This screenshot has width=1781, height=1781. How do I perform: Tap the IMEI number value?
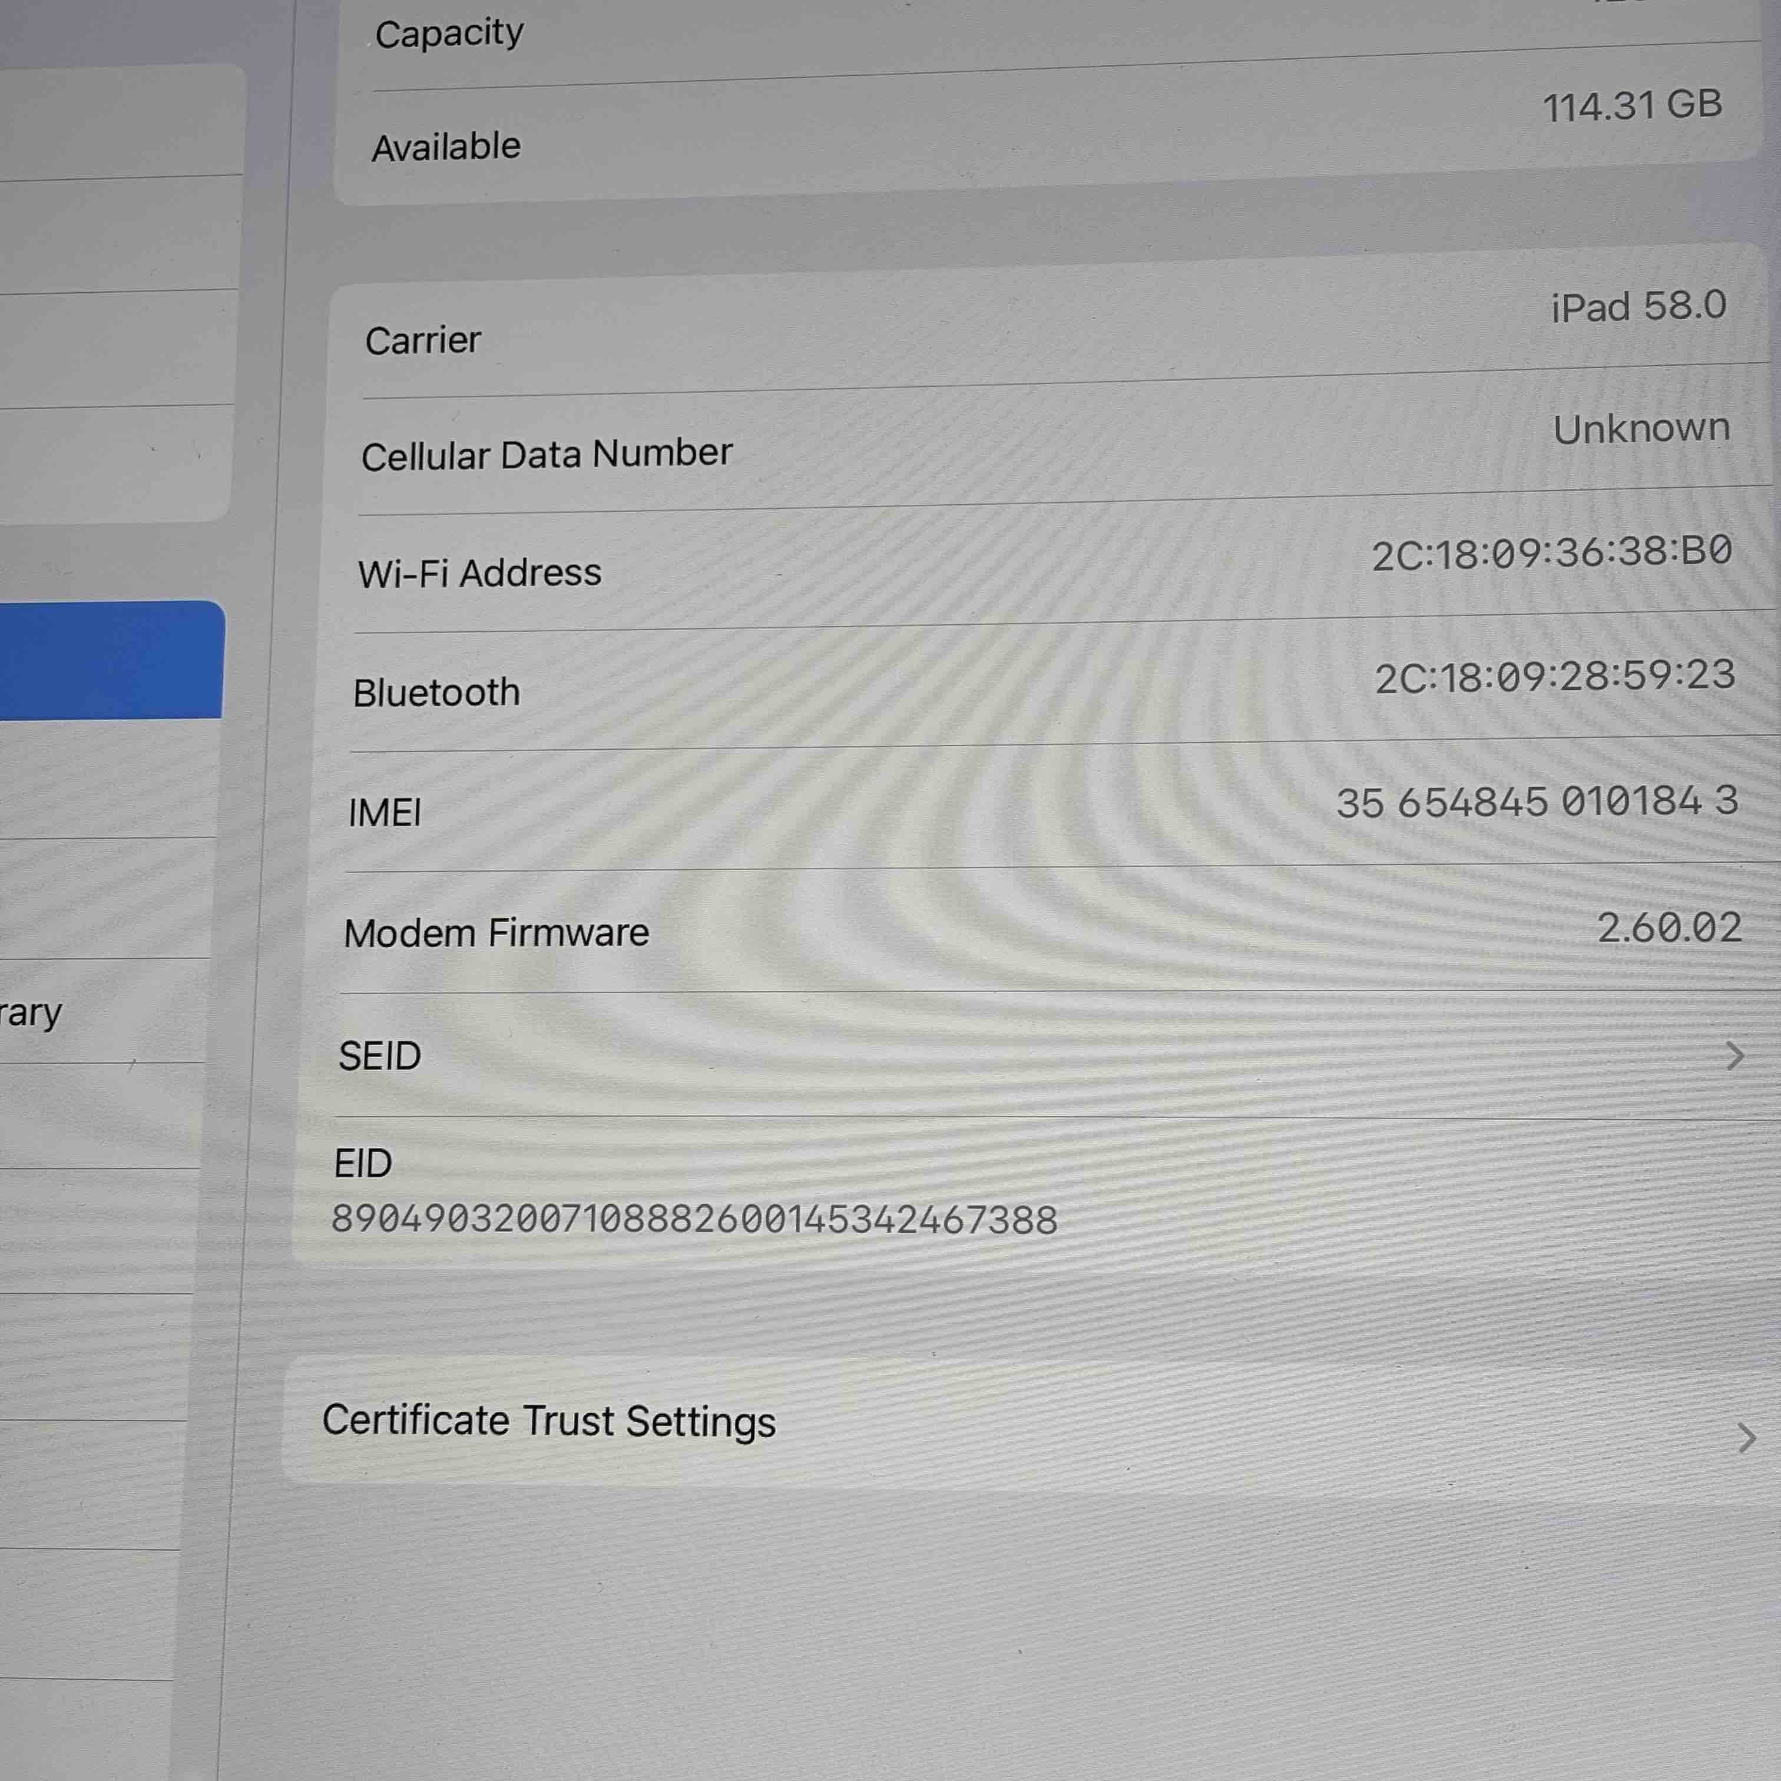pos(1537,802)
